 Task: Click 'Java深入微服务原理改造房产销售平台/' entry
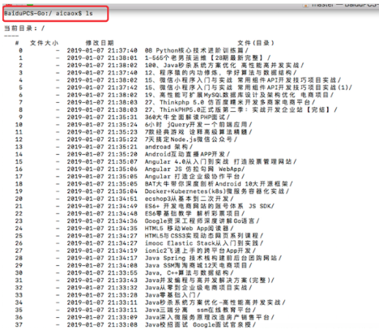pos(210,317)
